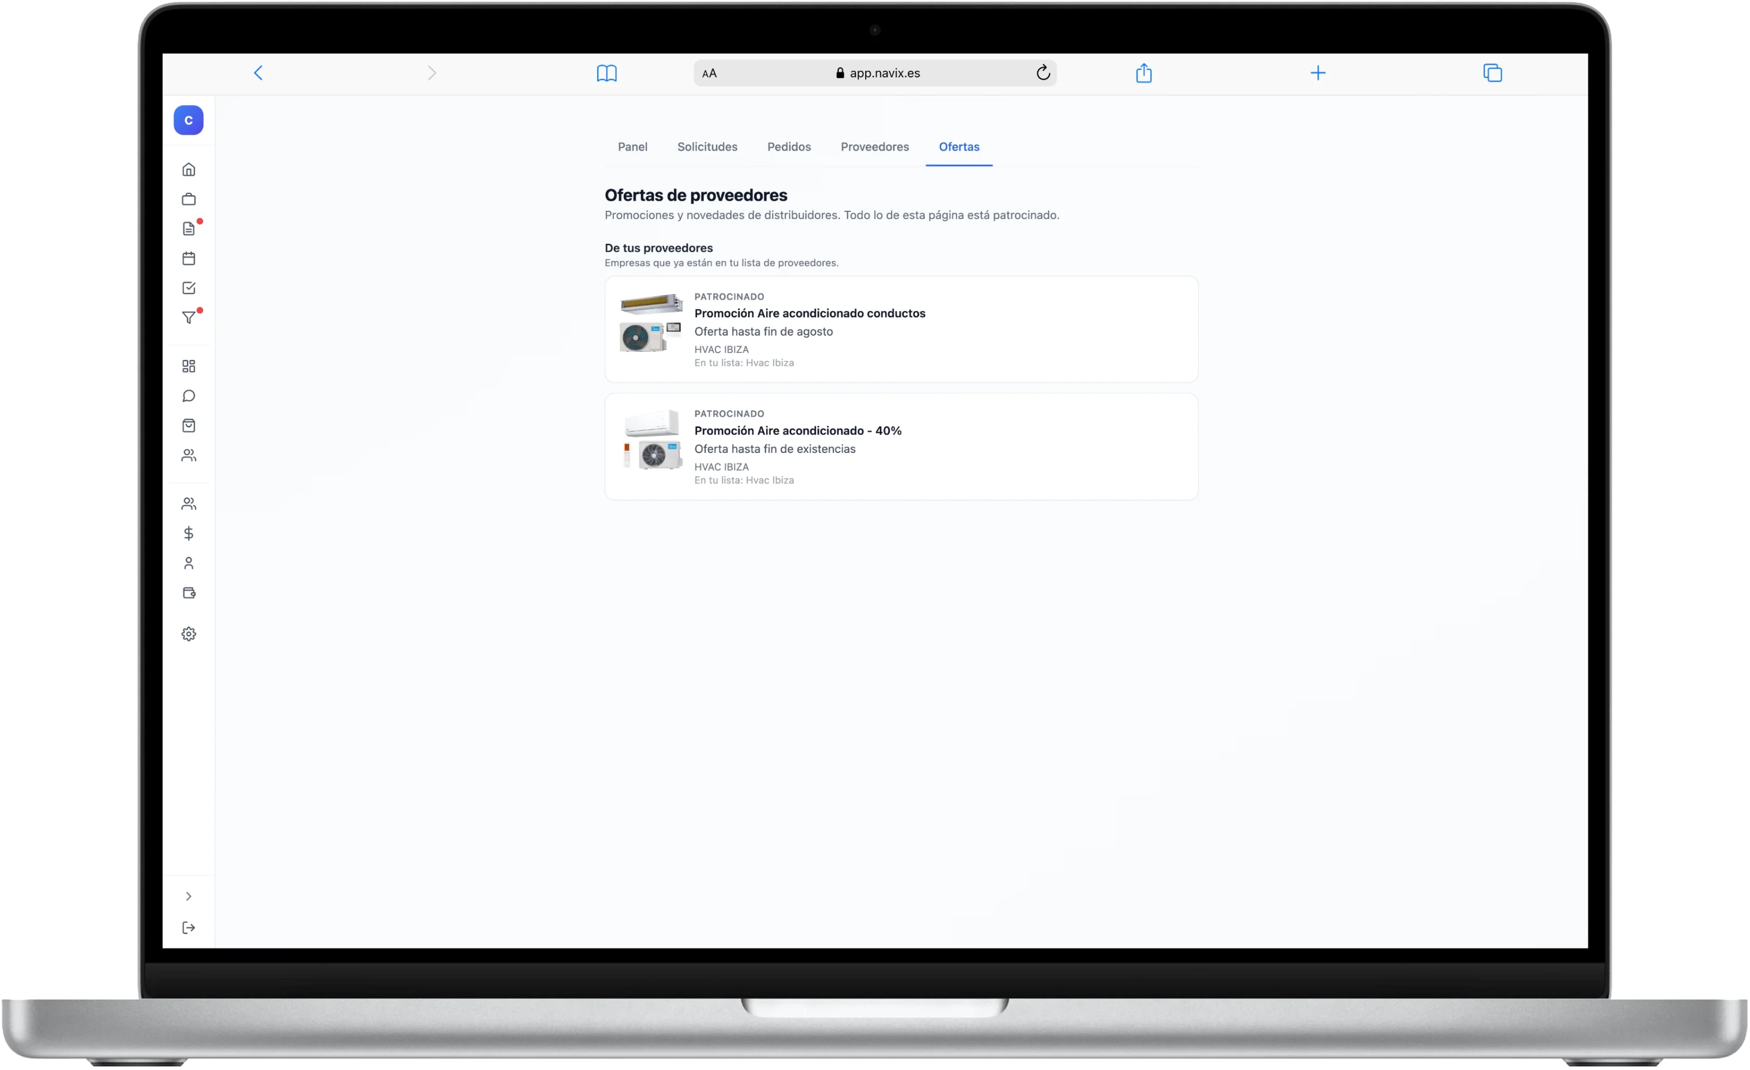This screenshot has height=1070, width=1750.
Task: Open the people icon below shopping bag
Action: (189, 456)
